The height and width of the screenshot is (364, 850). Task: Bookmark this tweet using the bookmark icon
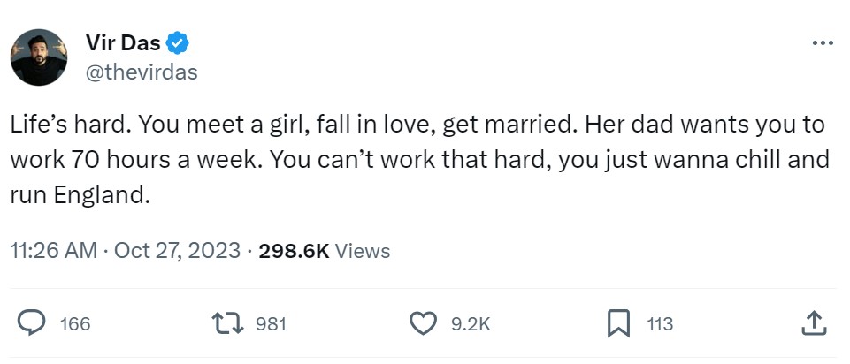pyautogui.click(x=620, y=324)
